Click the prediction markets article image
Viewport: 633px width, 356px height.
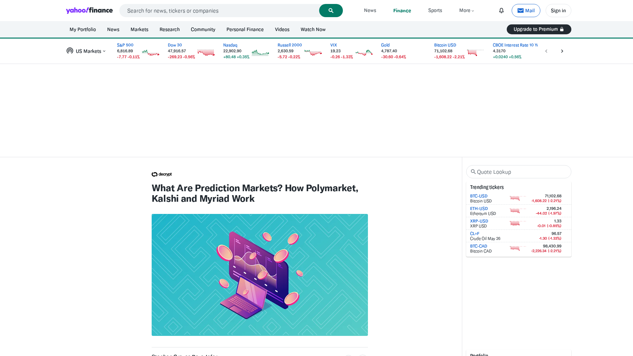(x=259, y=275)
